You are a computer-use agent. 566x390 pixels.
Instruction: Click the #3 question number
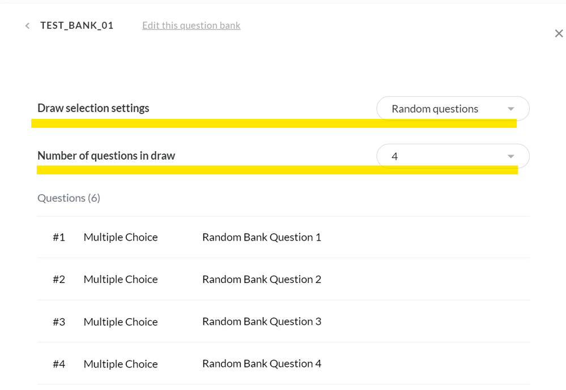59,322
